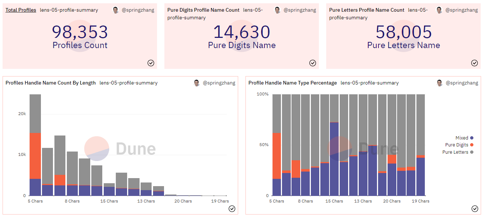Click orange Pure Digits segment of 5 Chars count bar
Viewport: 484px width, 216px height.
pos(35,156)
